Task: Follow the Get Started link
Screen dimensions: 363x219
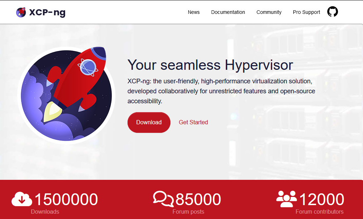Action: point(193,122)
